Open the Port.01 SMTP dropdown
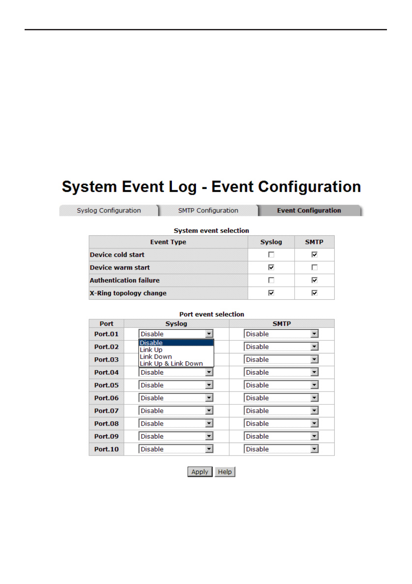This screenshot has height=584, width=412. point(281,334)
